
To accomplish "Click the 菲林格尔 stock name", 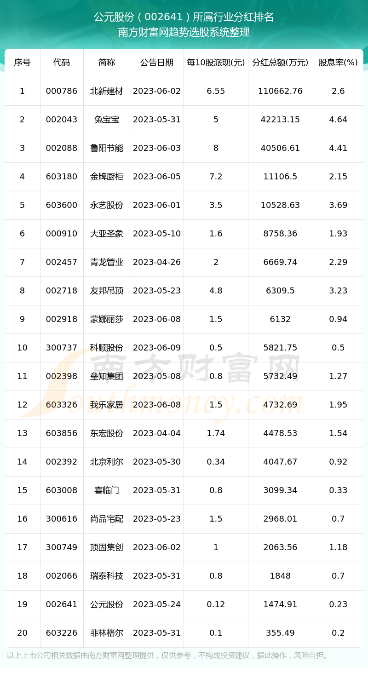I will (107, 633).
